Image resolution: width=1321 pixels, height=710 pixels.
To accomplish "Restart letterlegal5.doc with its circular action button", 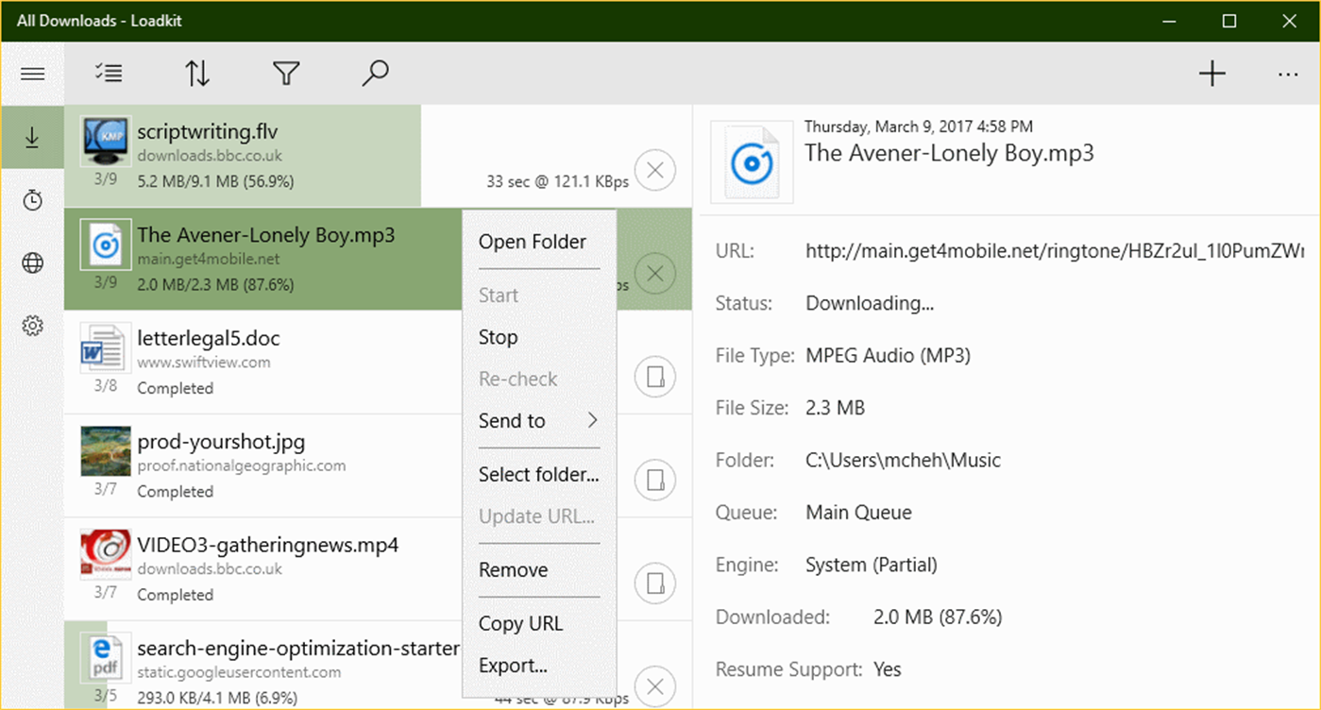I will coord(655,377).
